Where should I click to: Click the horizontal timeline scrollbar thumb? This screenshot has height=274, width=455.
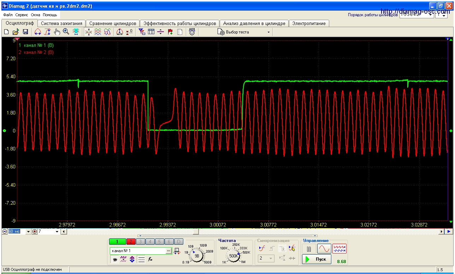pos(195,231)
